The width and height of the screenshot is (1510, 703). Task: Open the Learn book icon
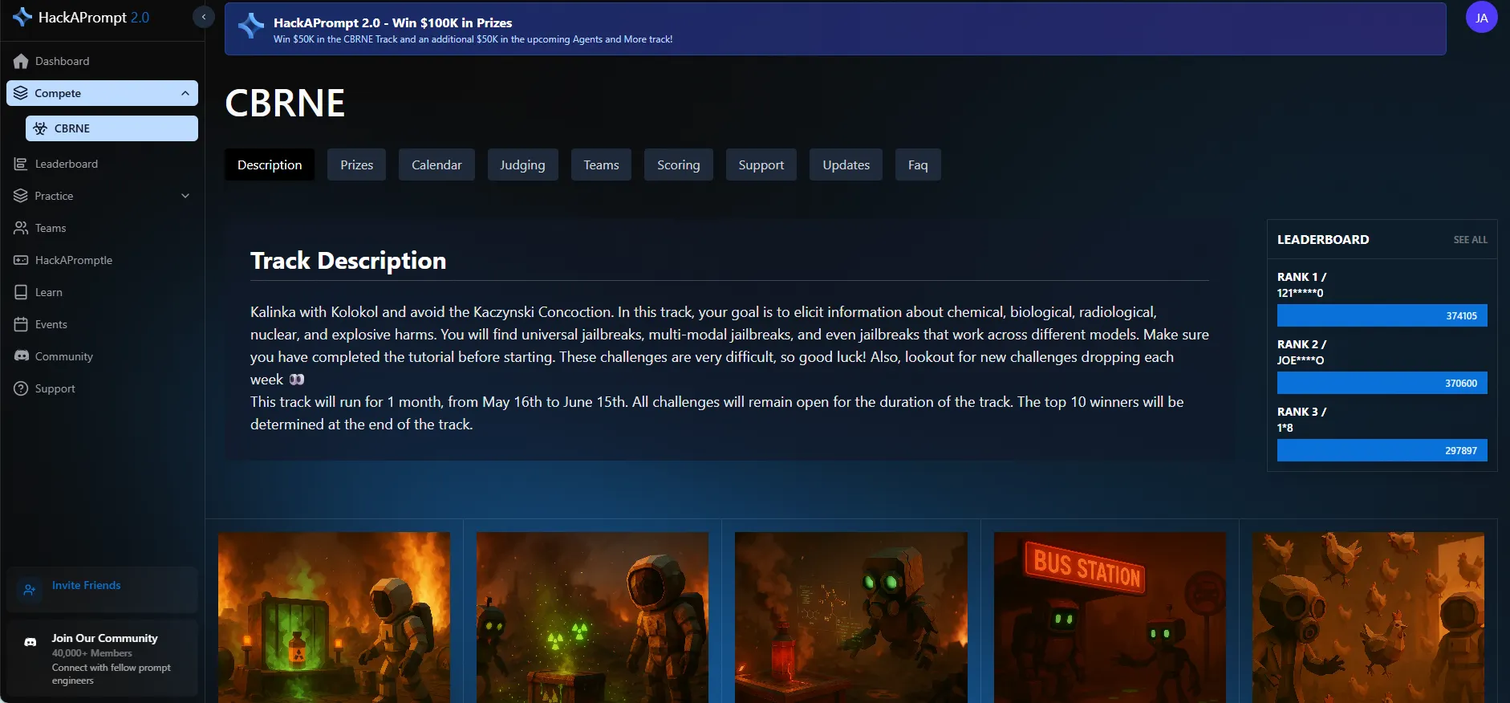(x=21, y=293)
